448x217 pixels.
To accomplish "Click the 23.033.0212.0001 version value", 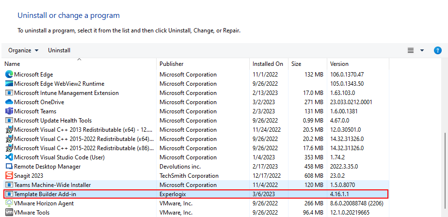I will 351,102.
